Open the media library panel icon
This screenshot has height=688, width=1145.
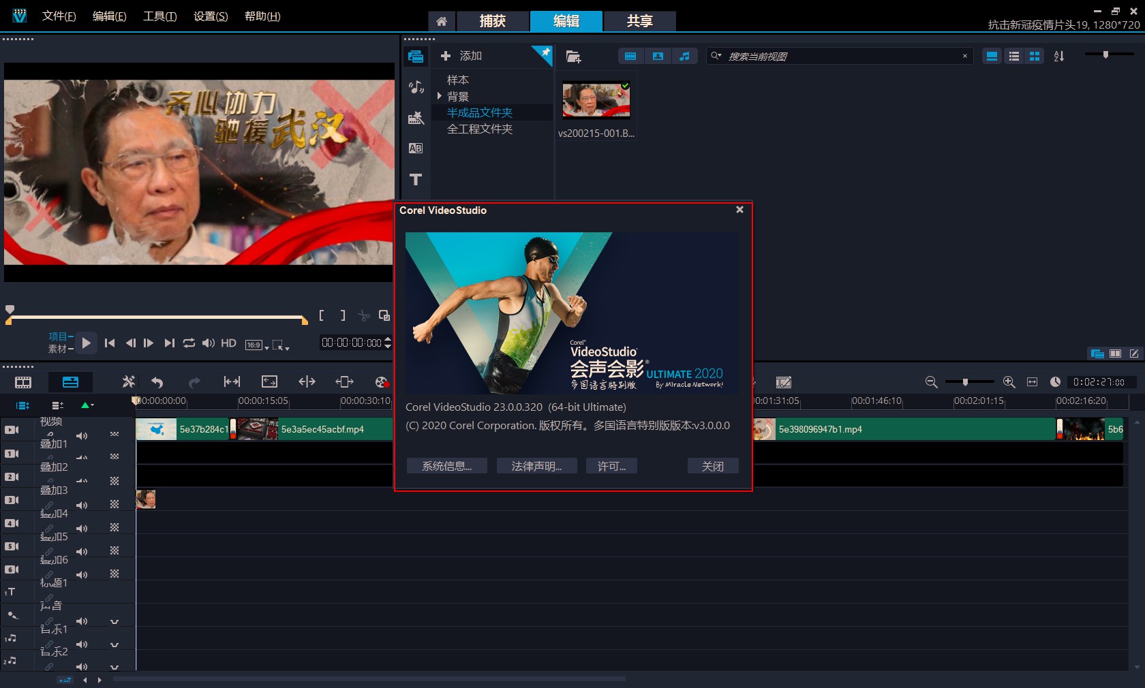416,57
